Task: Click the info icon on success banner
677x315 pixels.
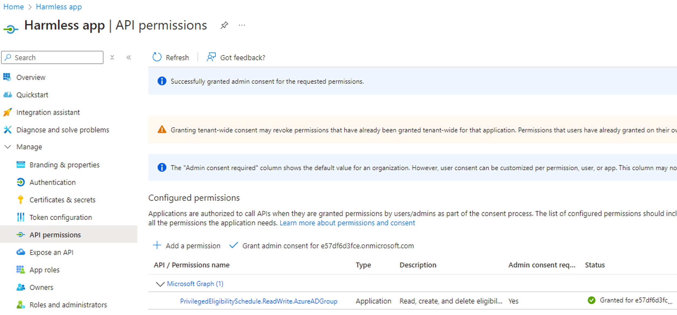Action: [162, 81]
